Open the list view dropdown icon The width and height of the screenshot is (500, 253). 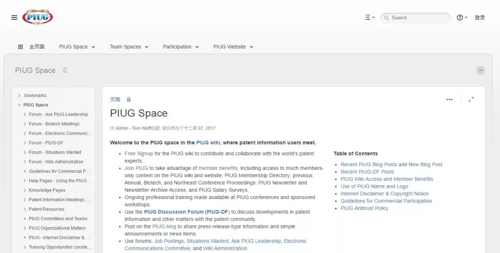pos(370,18)
